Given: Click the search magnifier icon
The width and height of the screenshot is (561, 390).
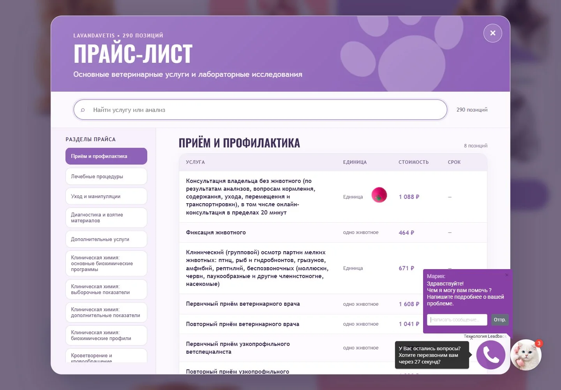Looking at the screenshot, I should coord(83,110).
